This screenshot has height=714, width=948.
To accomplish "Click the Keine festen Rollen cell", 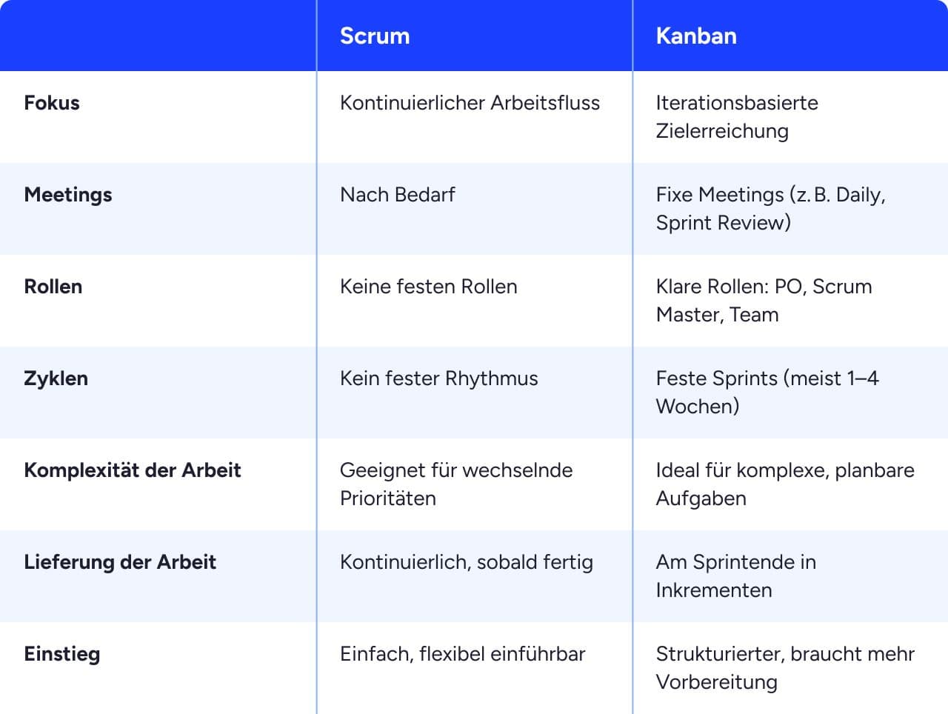I will tap(428, 287).
